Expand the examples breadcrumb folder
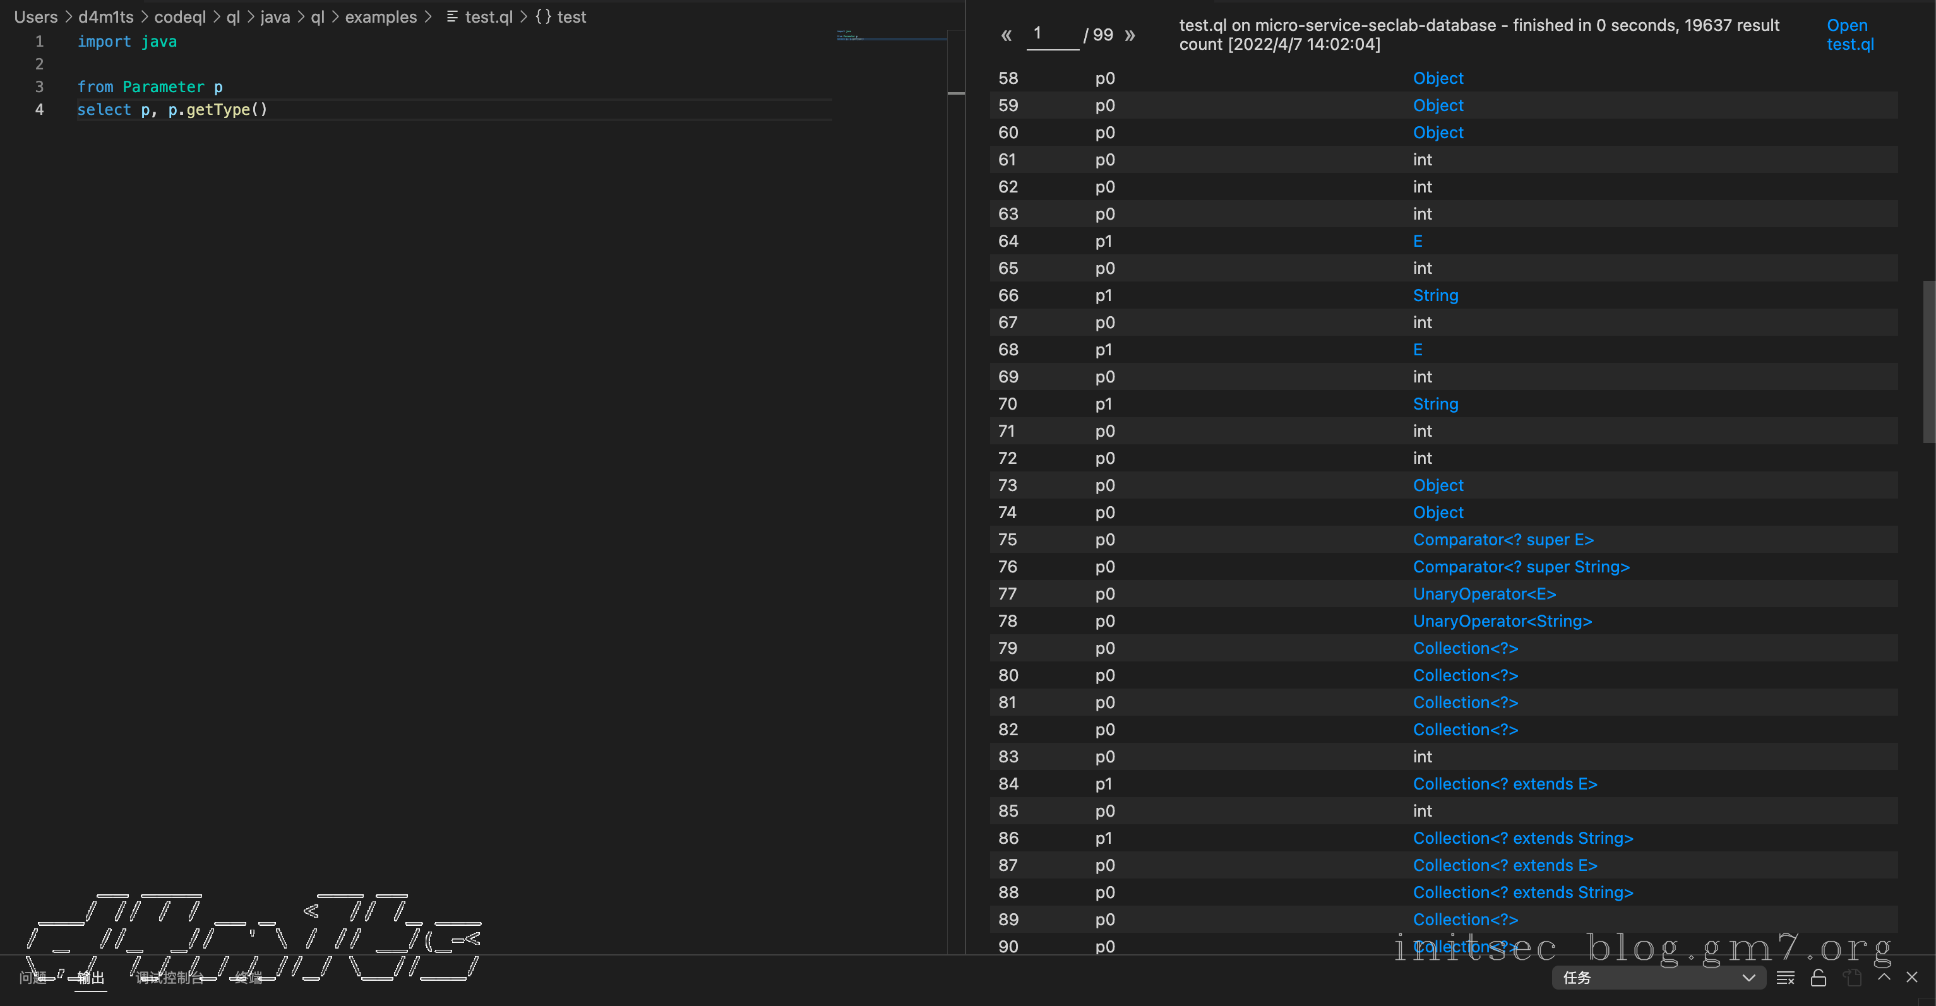1936x1006 pixels. [380, 16]
